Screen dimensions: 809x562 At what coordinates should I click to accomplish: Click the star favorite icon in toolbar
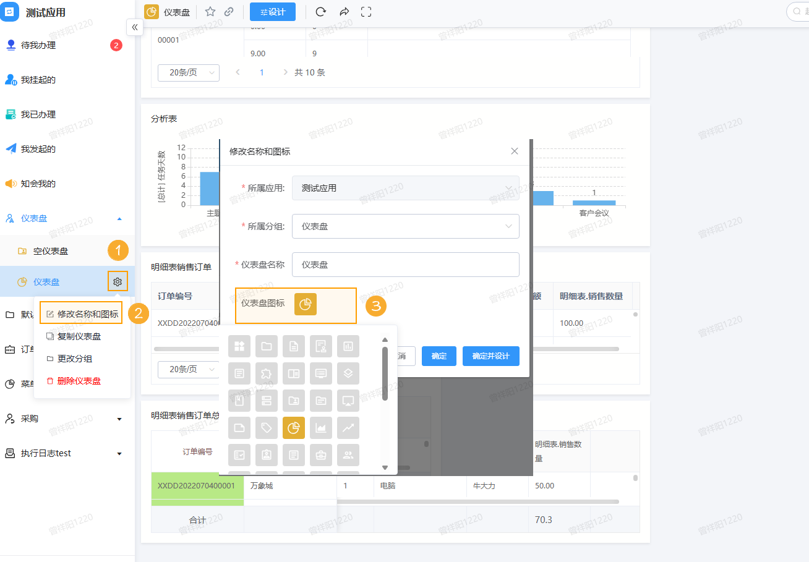210,12
